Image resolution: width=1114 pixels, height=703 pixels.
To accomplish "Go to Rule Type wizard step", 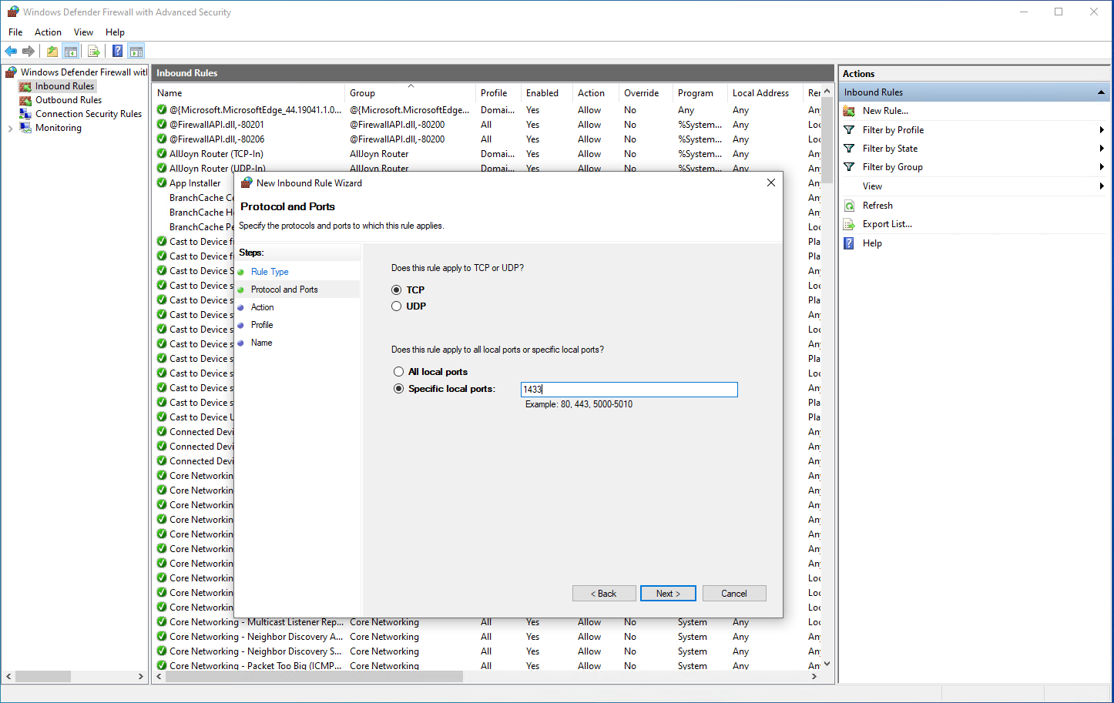I will [x=270, y=272].
